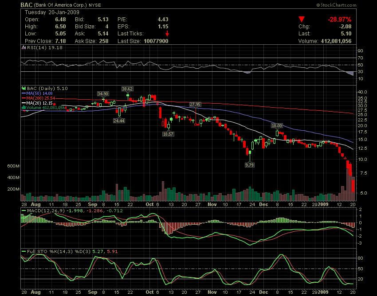
Task: Click the "MA(200) 25.54" legend entry
Action: tap(41, 98)
